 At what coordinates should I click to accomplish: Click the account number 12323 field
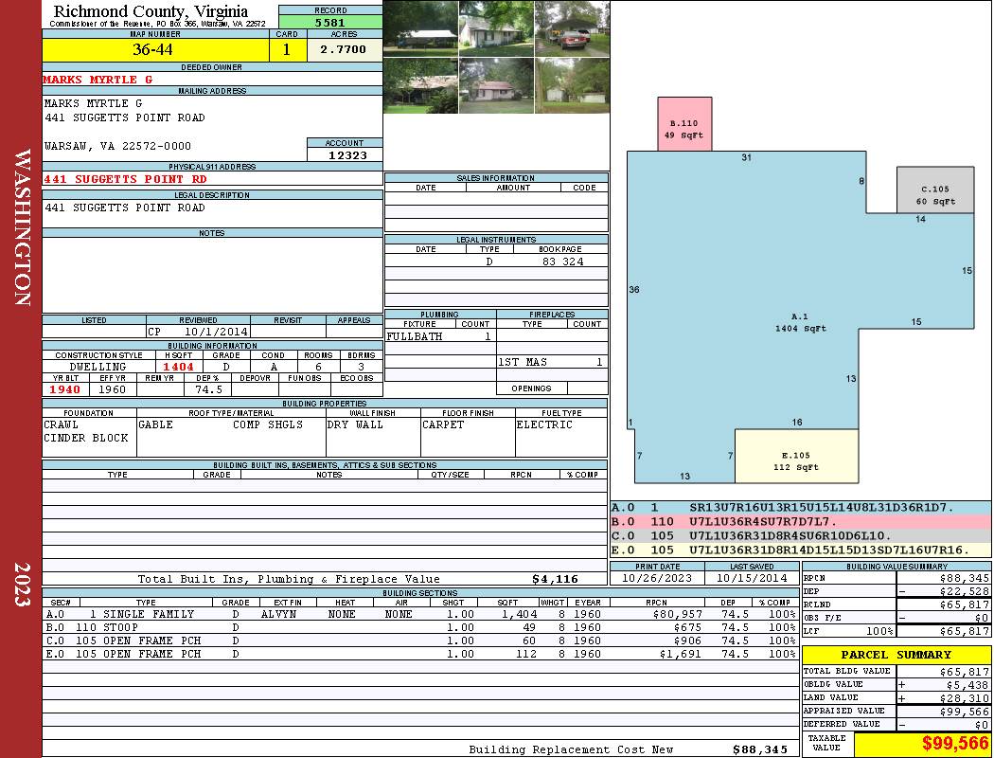(345, 154)
